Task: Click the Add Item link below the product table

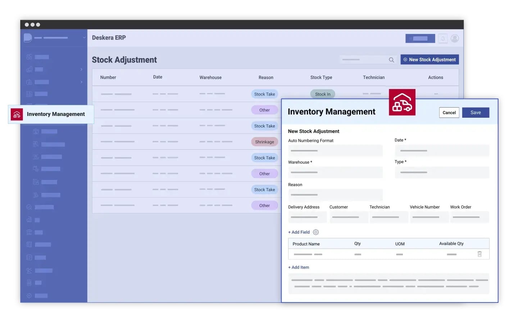Action: [x=299, y=267]
